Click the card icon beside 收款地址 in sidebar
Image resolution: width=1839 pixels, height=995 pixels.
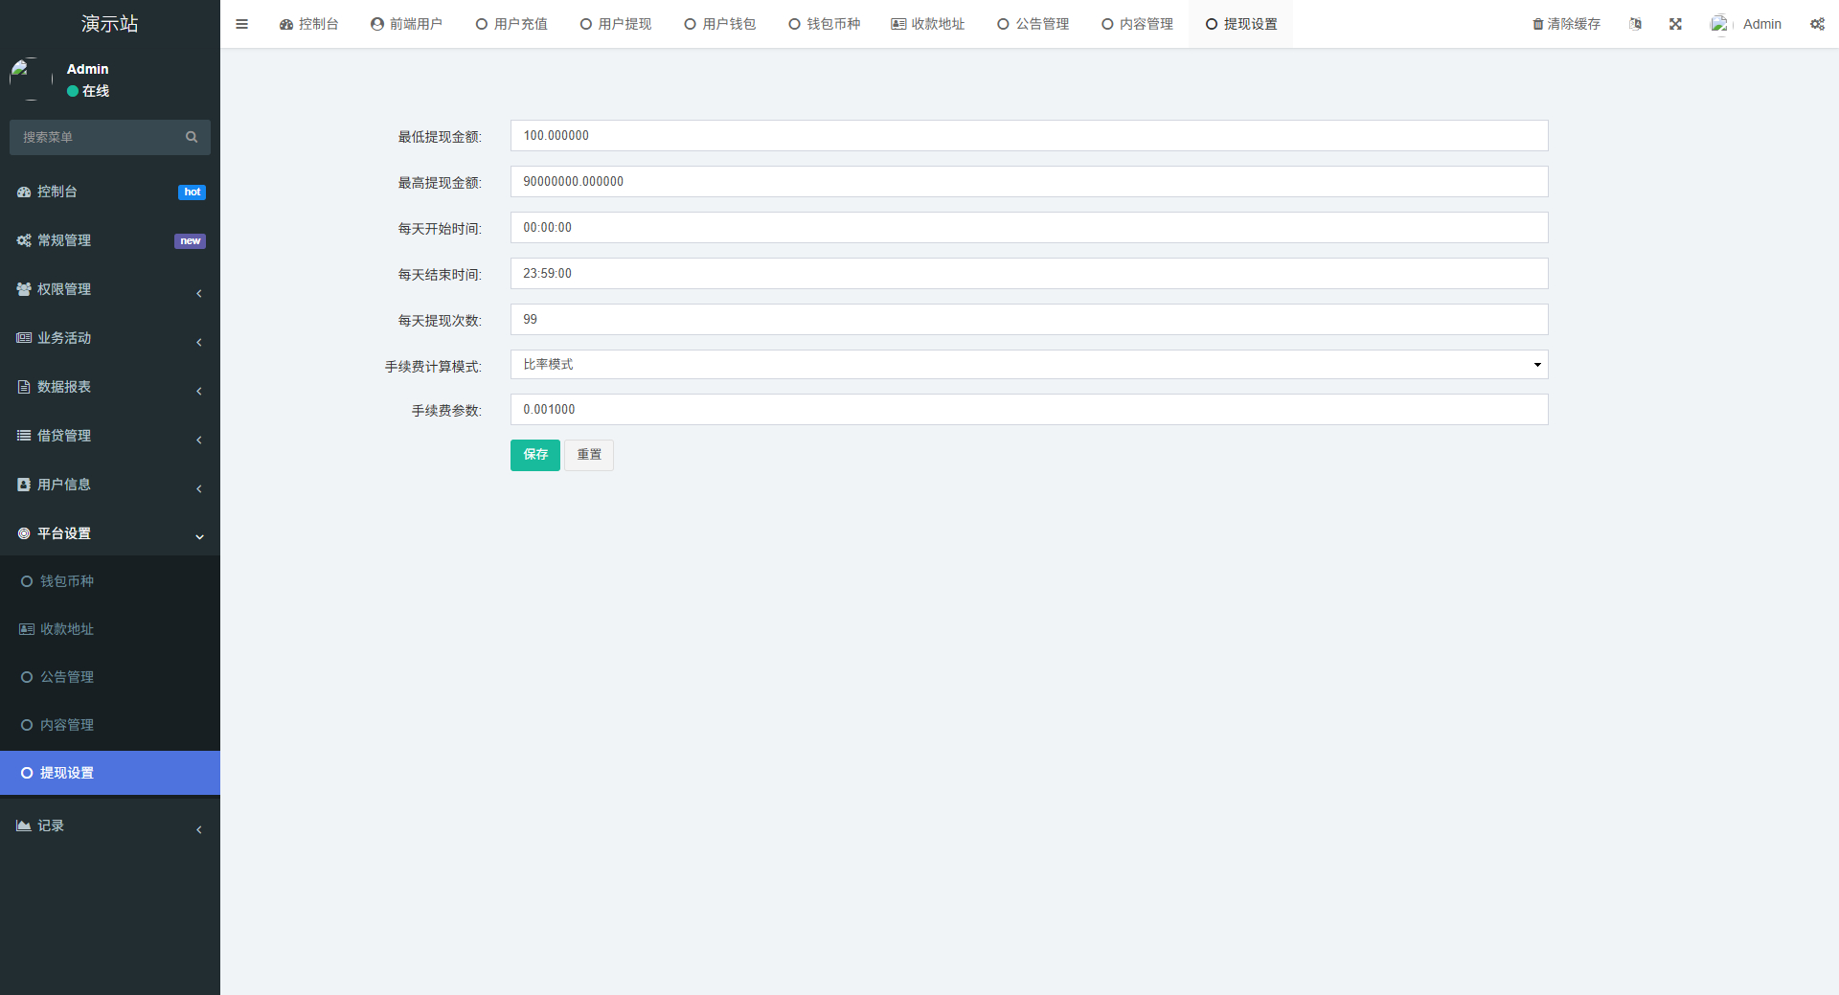[25, 628]
